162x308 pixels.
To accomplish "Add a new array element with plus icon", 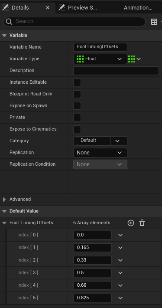I will coord(131,223).
